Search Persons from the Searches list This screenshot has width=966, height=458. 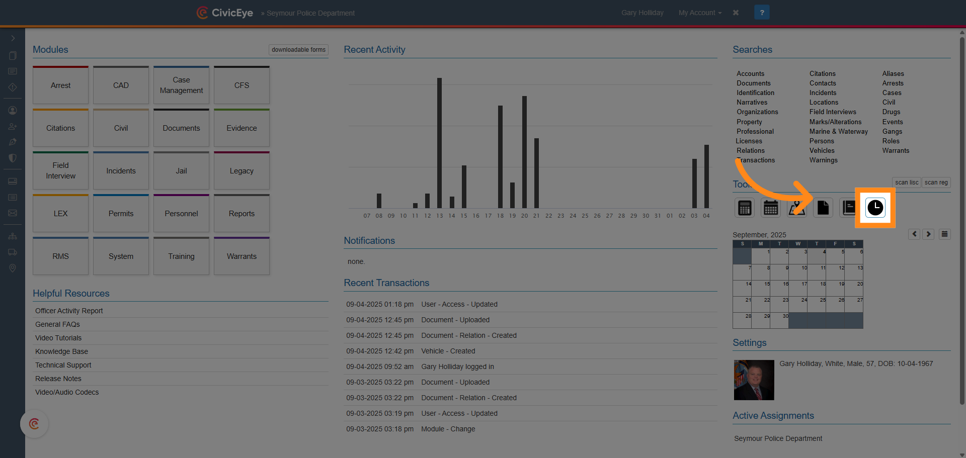click(x=822, y=141)
